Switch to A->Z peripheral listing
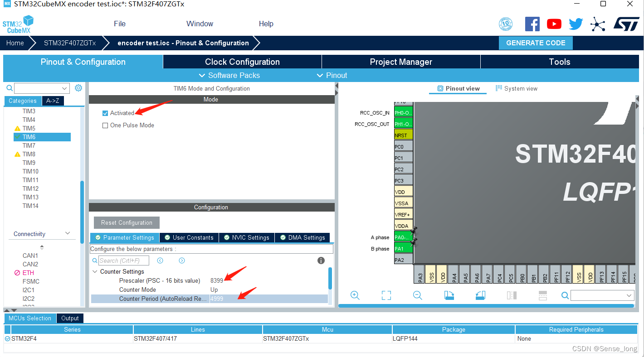Viewport: 644px width, 357px height. [x=53, y=101]
